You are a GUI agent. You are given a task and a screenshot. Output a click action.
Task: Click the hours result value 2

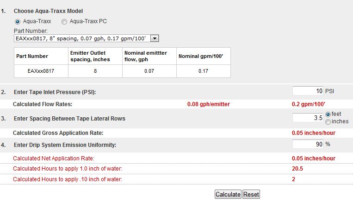(x=294, y=179)
